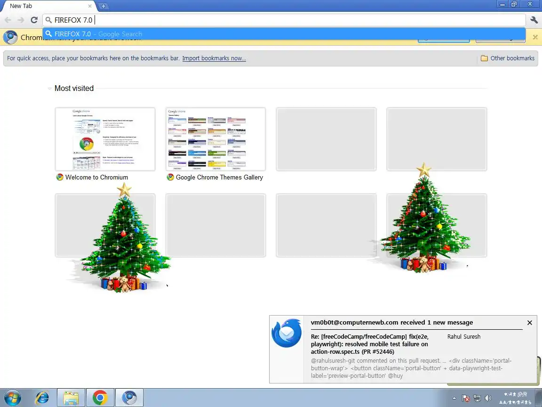The image size is (542, 407).
Task: Select FIREFOX 7.0 Google Search suggestion
Action: point(284,34)
